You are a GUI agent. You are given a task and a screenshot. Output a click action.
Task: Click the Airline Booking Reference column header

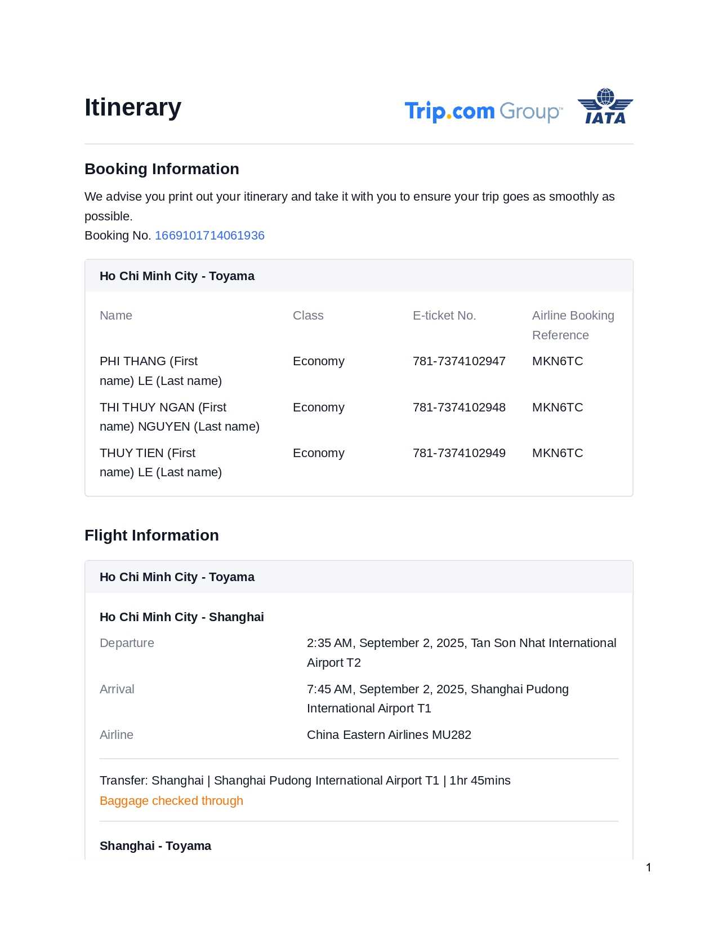[573, 325]
